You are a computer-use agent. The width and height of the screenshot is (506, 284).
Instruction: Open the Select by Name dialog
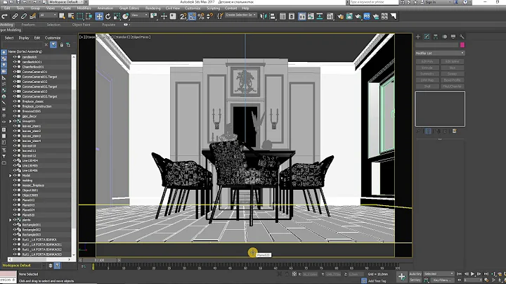point(71,16)
